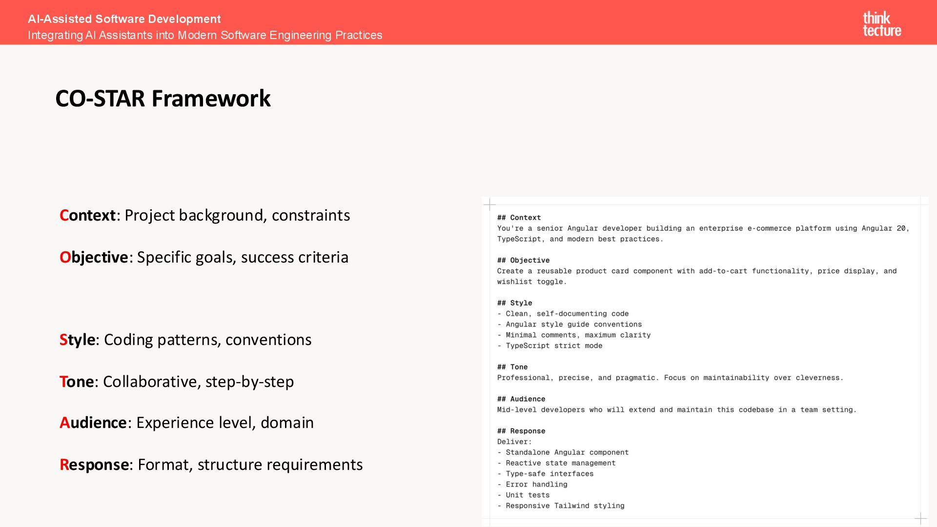Click the 'TypeScript strict mode' list item
The width and height of the screenshot is (937, 527).
[x=554, y=346]
